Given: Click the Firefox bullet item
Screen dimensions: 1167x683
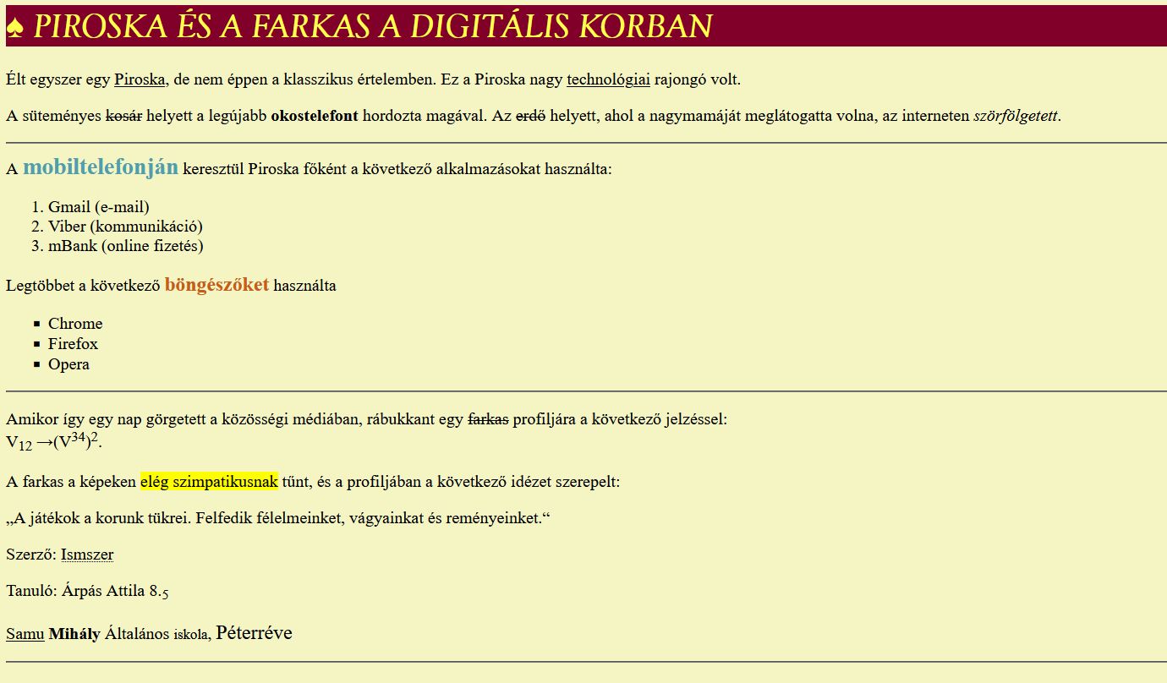Looking at the screenshot, I should 73,344.
